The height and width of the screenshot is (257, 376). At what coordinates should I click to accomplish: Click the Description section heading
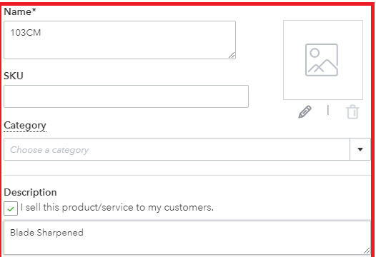tap(30, 192)
